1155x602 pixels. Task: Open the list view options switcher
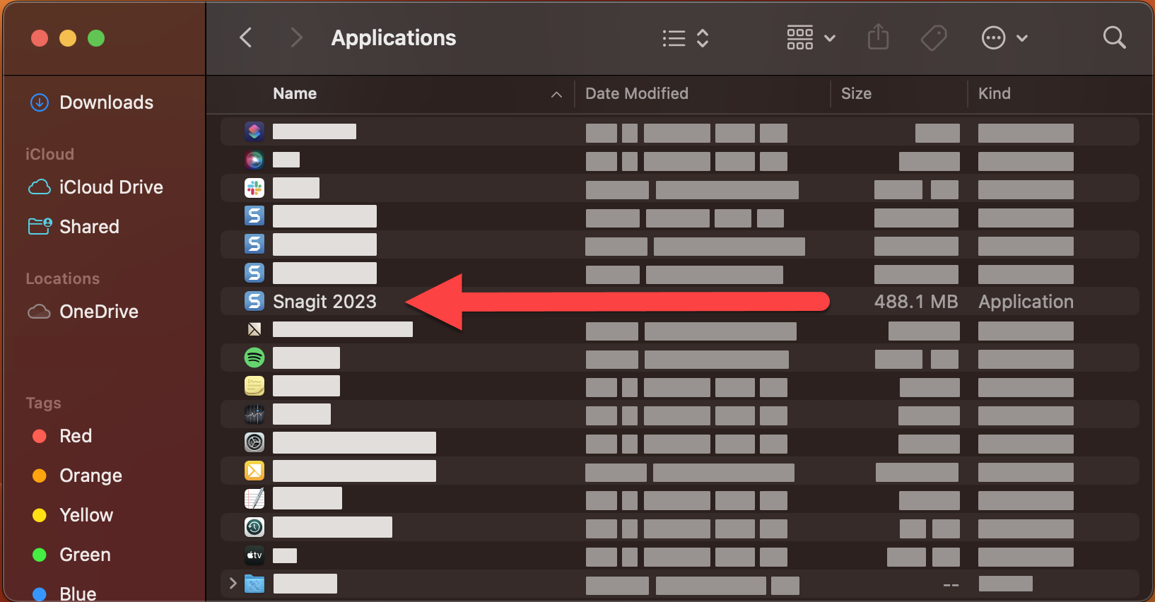(685, 37)
